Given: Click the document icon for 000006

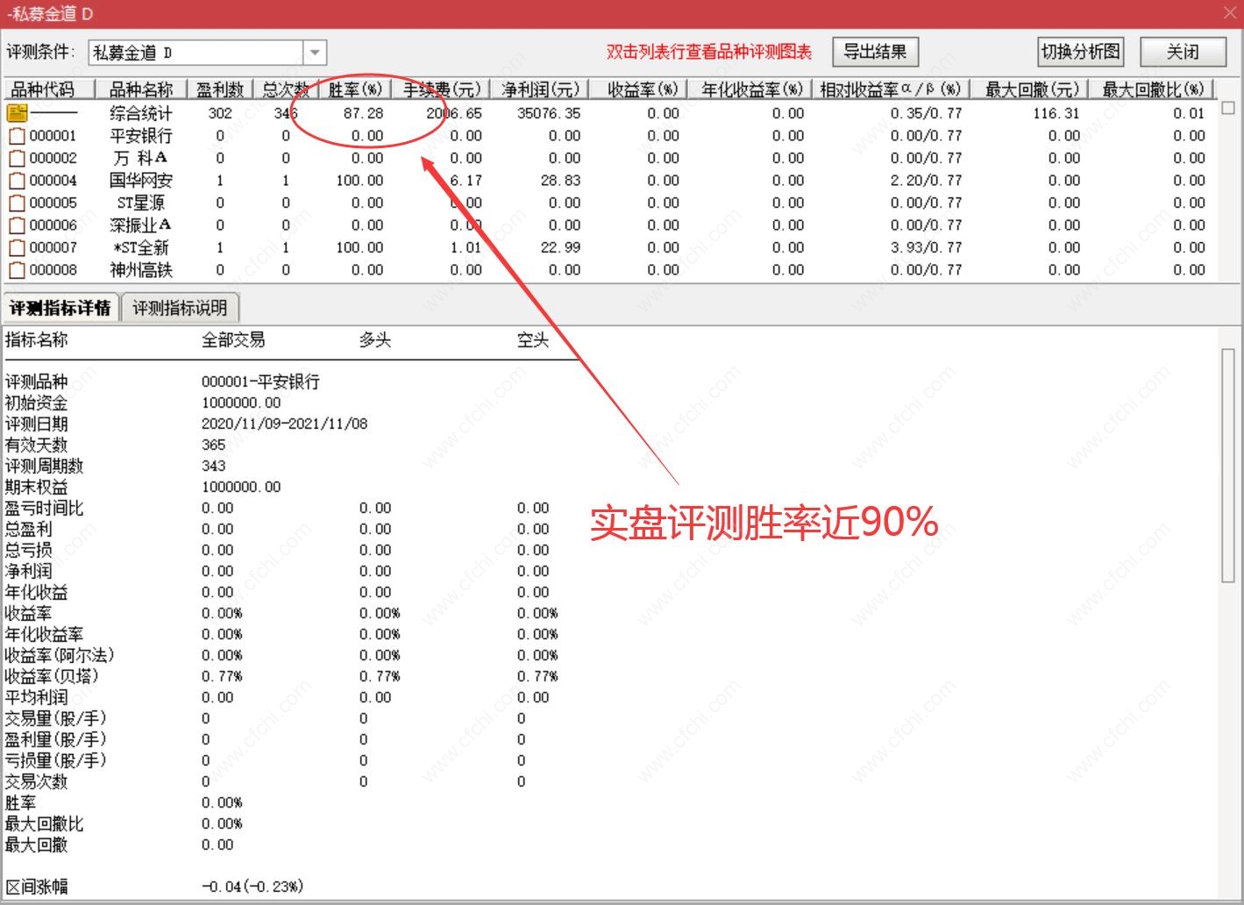Looking at the screenshot, I should coord(17,225).
